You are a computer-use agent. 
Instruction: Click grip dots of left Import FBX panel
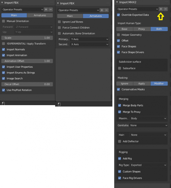coord(52,3)
